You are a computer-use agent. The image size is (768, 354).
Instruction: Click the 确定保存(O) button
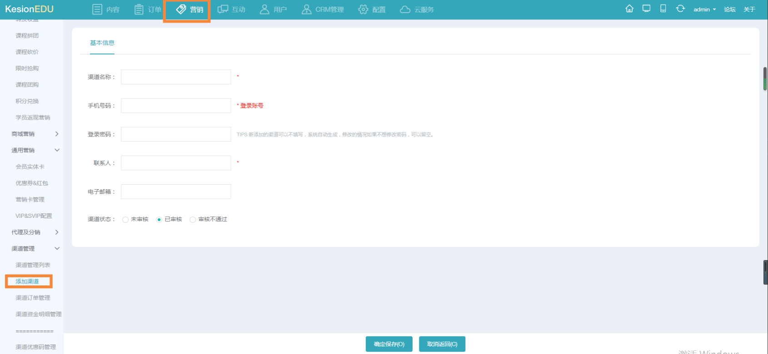(x=389, y=344)
